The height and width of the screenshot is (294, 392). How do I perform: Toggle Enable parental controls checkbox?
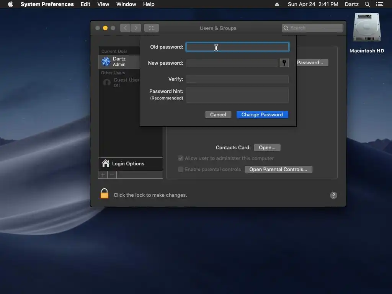(181, 169)
